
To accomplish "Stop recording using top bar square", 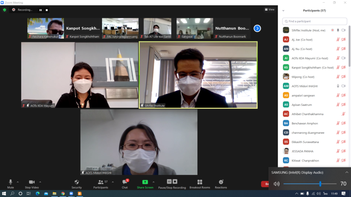I will point(47,10).
